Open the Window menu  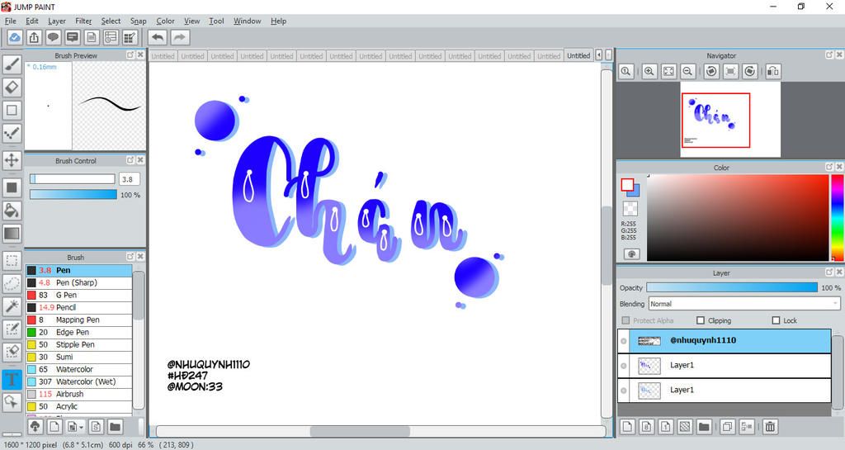coord(248,21)
